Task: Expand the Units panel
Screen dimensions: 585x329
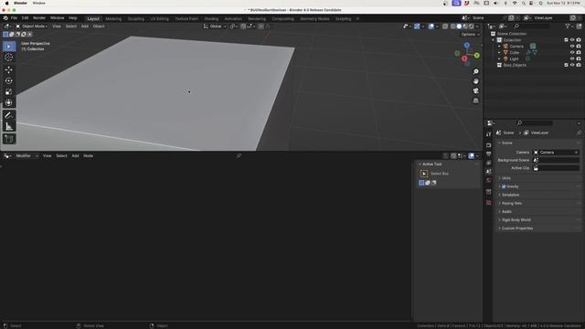Action: pyautogui.click(x=538, y=178)
